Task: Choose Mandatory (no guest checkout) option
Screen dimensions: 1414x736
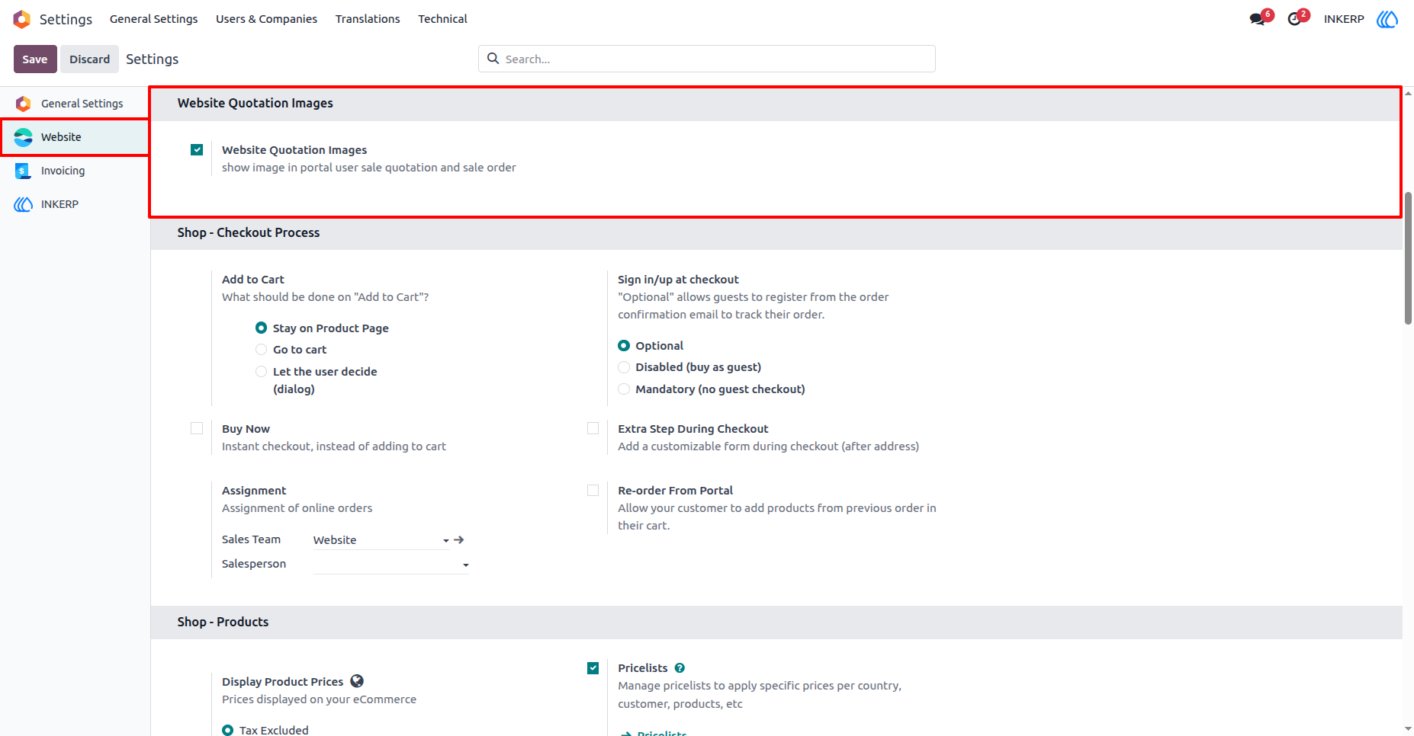Action: [624, 389]
